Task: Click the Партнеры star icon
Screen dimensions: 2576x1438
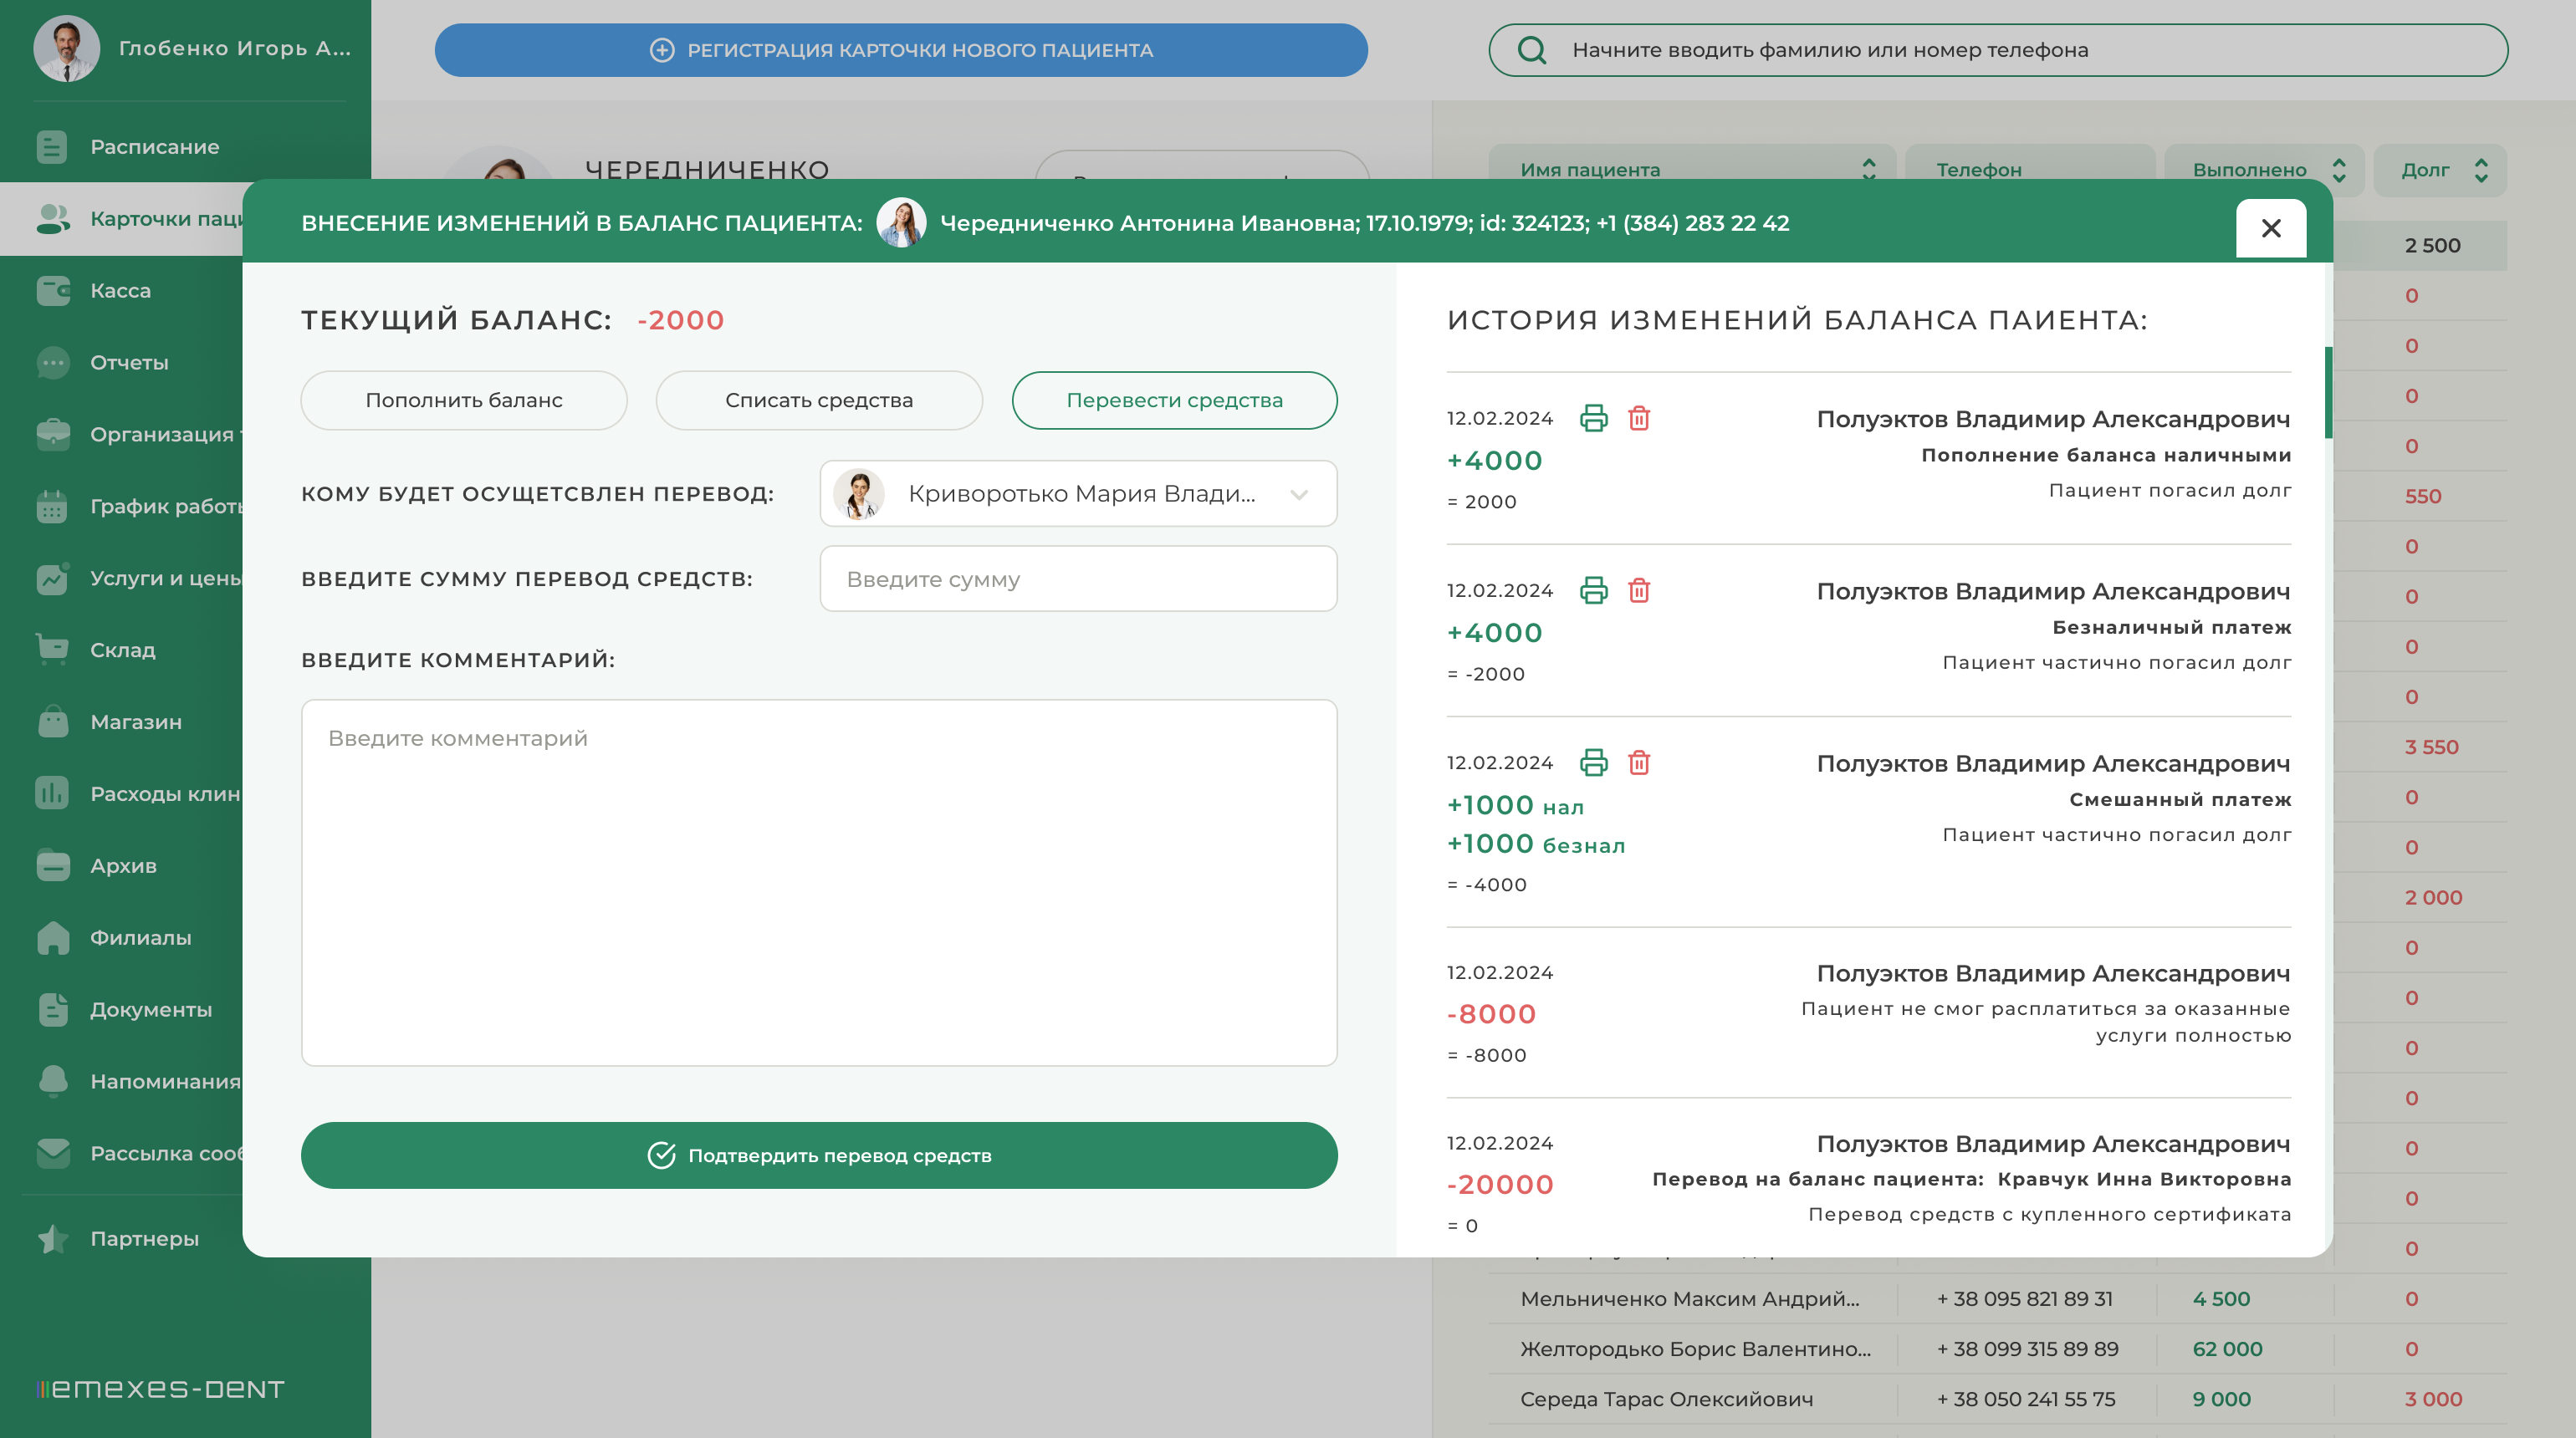Action: tap(52, 1239)
